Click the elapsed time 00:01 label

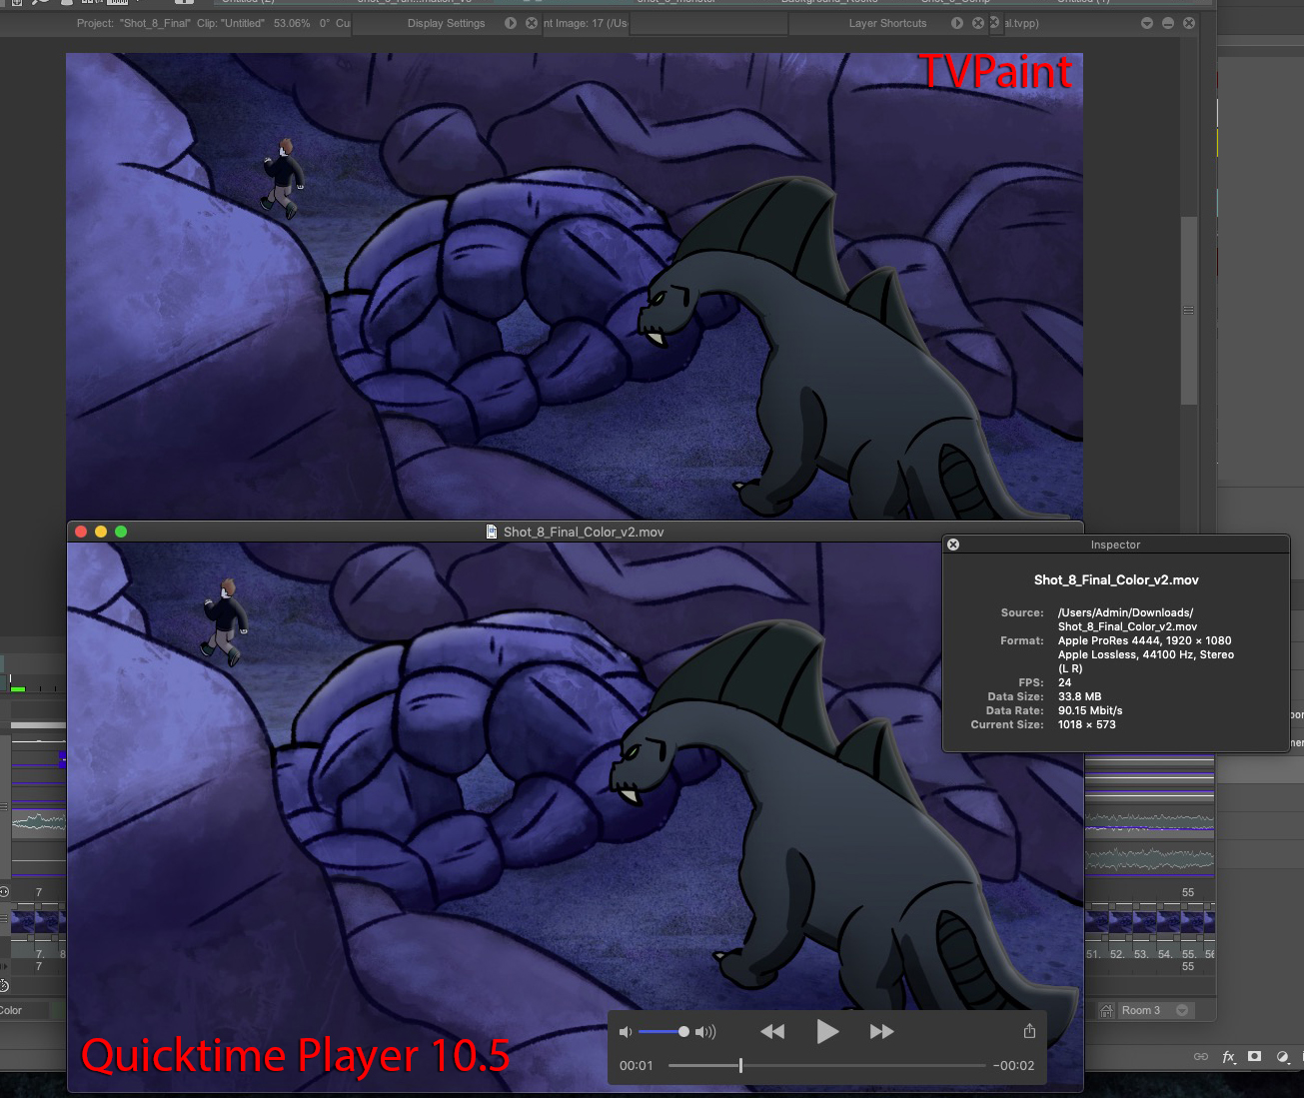(x=637, y=1065)
